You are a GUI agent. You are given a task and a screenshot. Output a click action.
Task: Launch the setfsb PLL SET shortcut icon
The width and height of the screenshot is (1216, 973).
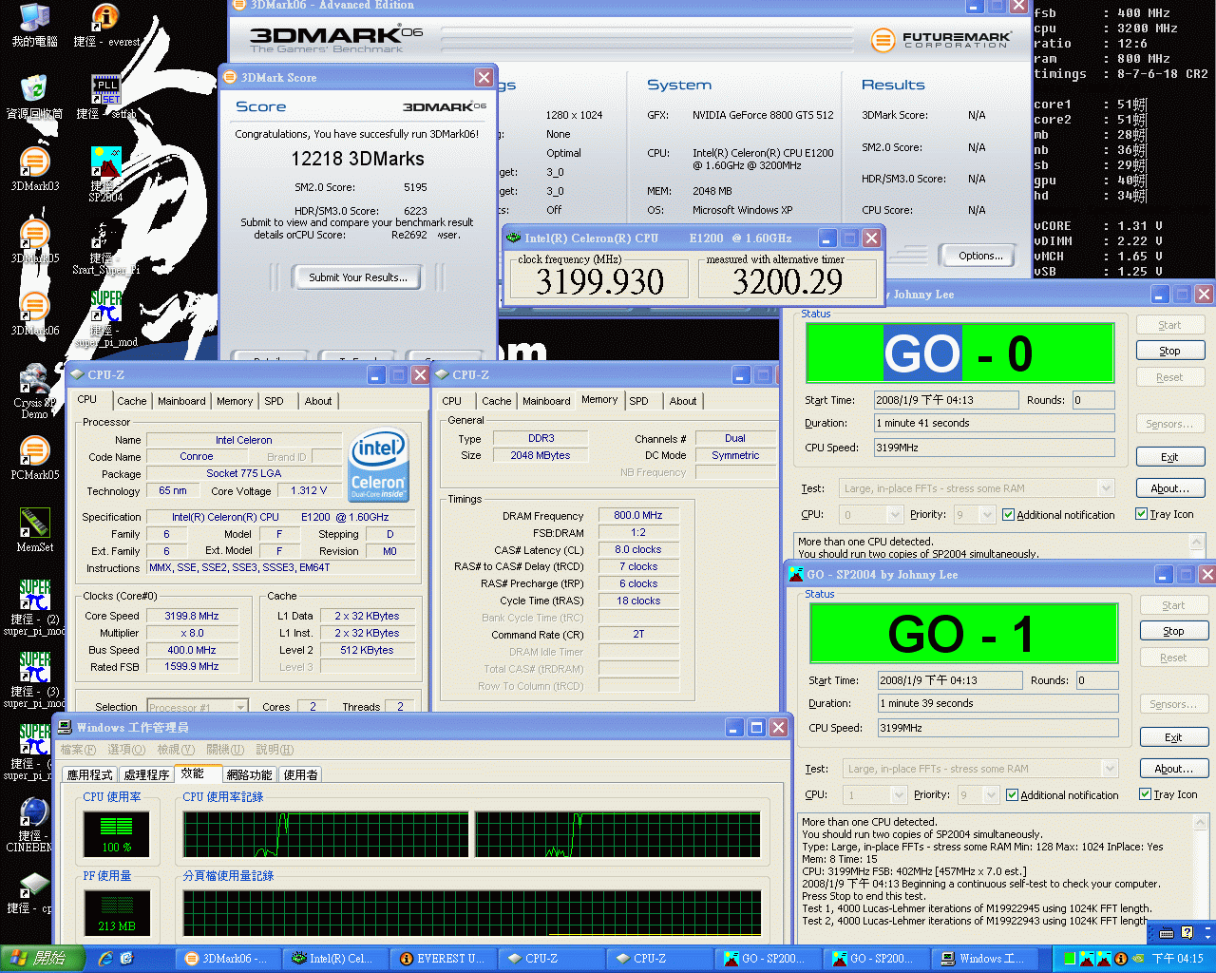[x=105, y=96]
